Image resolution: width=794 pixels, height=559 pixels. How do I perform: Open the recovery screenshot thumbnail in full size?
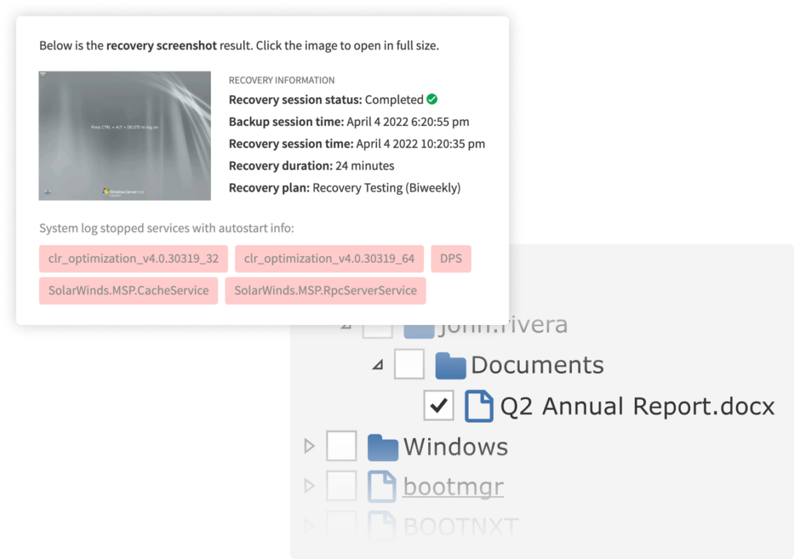tap(124, 136)
